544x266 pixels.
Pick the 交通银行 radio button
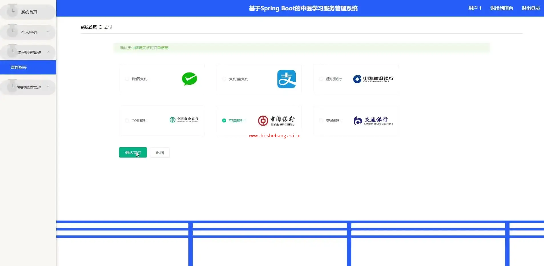point(321,121)
